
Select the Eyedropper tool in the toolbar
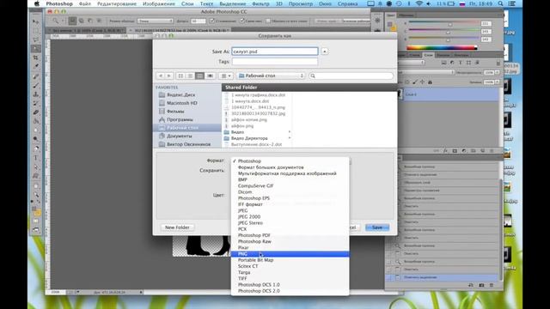(x=36, y=66)
